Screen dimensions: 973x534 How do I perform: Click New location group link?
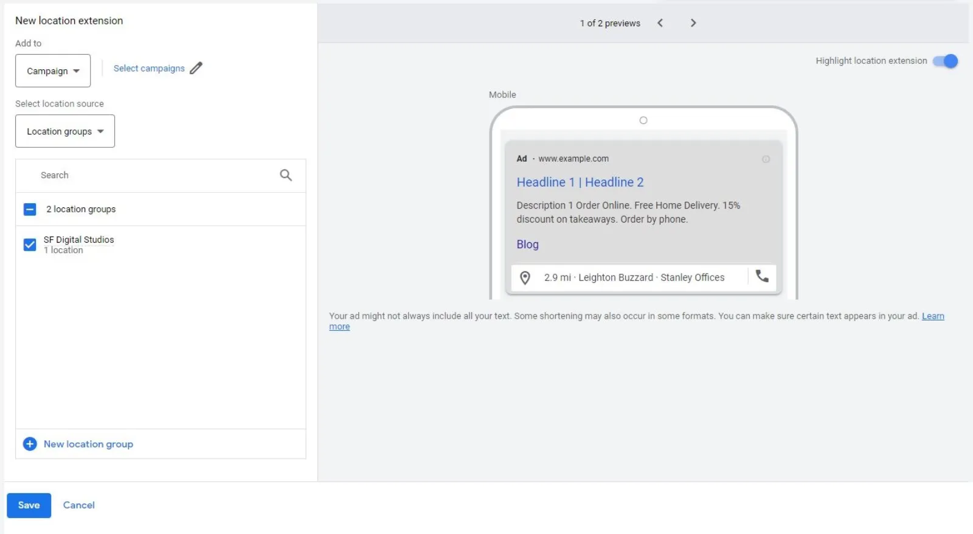[x=88, y=444]
